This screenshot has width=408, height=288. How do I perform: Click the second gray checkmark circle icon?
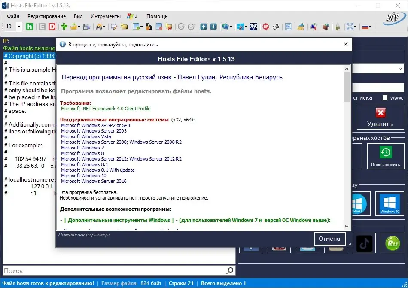191,27
